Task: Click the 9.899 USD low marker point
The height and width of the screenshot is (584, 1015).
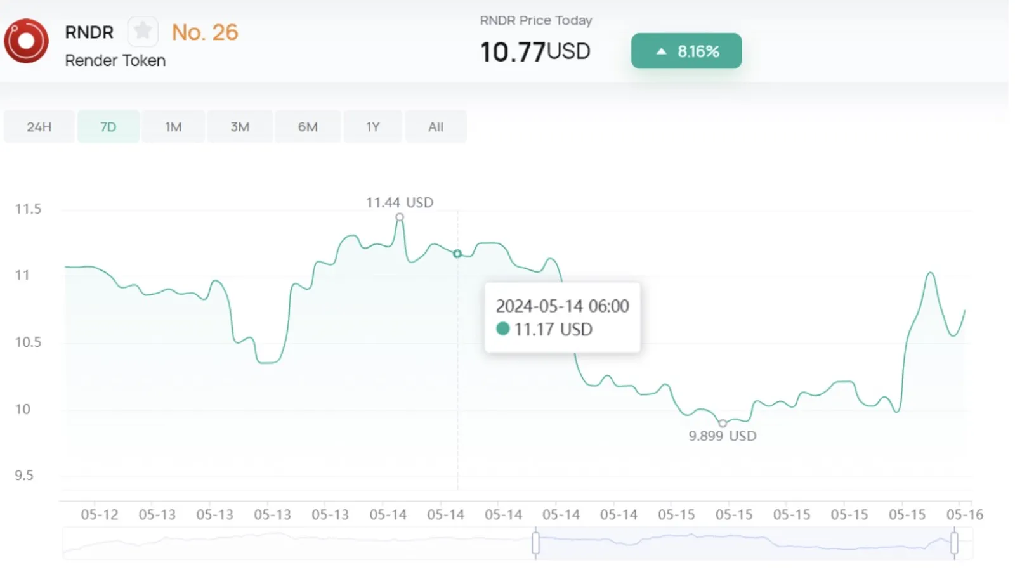Action: click(x=723, y=423)
